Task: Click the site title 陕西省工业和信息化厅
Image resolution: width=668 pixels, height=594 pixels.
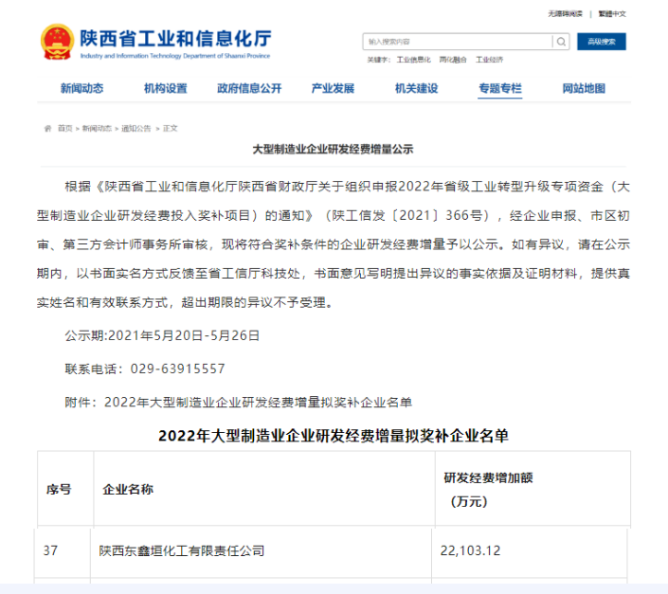Action: 175,38
